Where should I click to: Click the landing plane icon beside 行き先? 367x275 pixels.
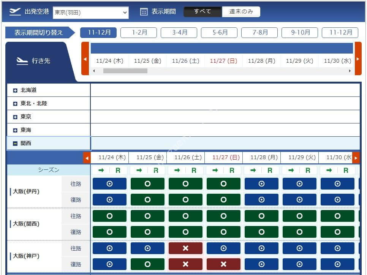coord(22,61)
